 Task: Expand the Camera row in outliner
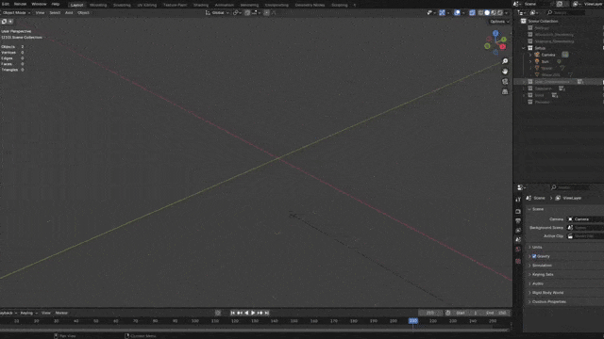(530, 55)
